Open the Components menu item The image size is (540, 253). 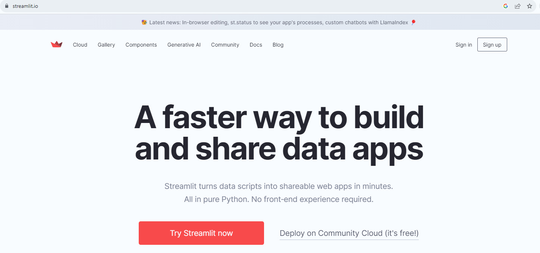141,45
